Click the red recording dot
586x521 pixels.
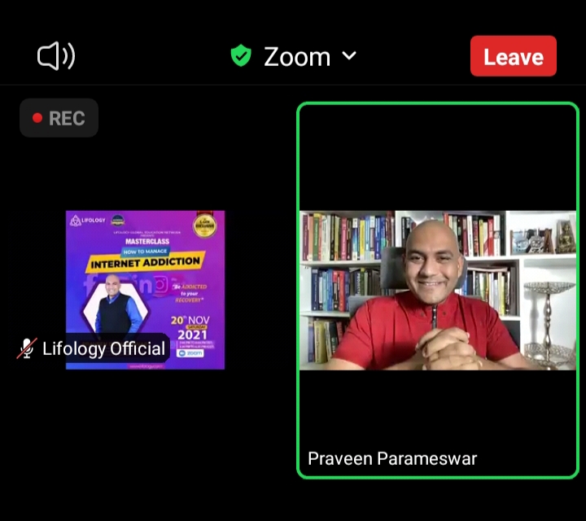pos(37,118)
